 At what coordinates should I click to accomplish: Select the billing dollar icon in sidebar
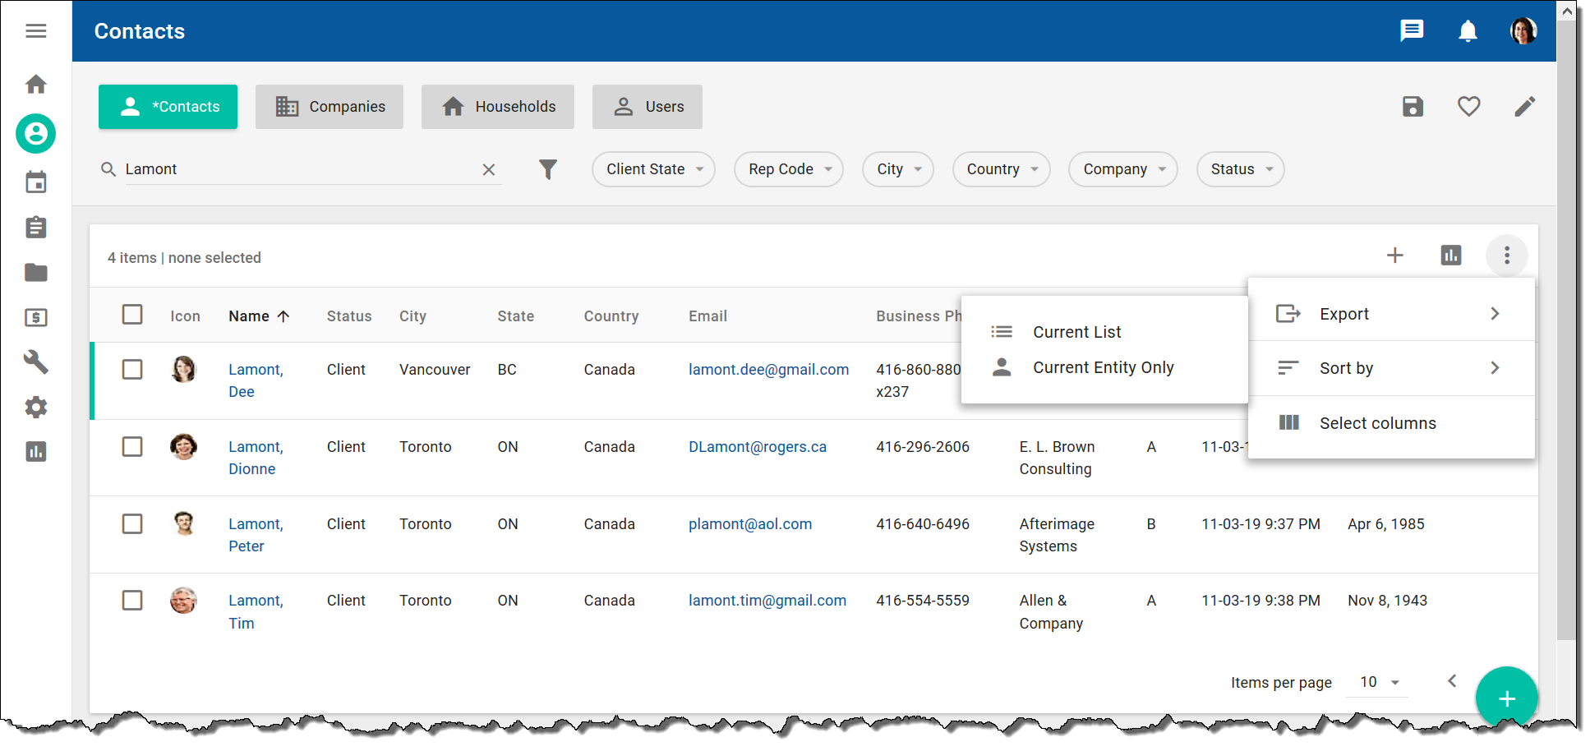tap(36, 317)
